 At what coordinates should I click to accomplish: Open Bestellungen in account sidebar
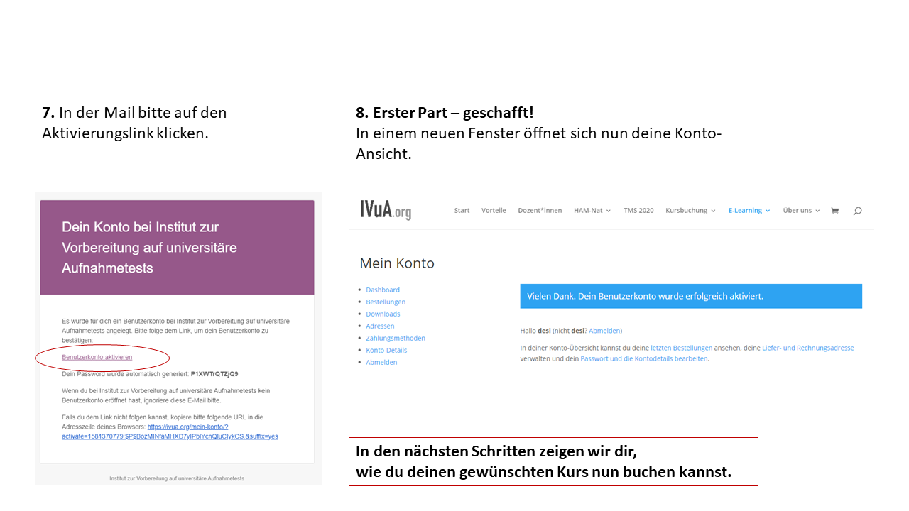coord(386,302)
